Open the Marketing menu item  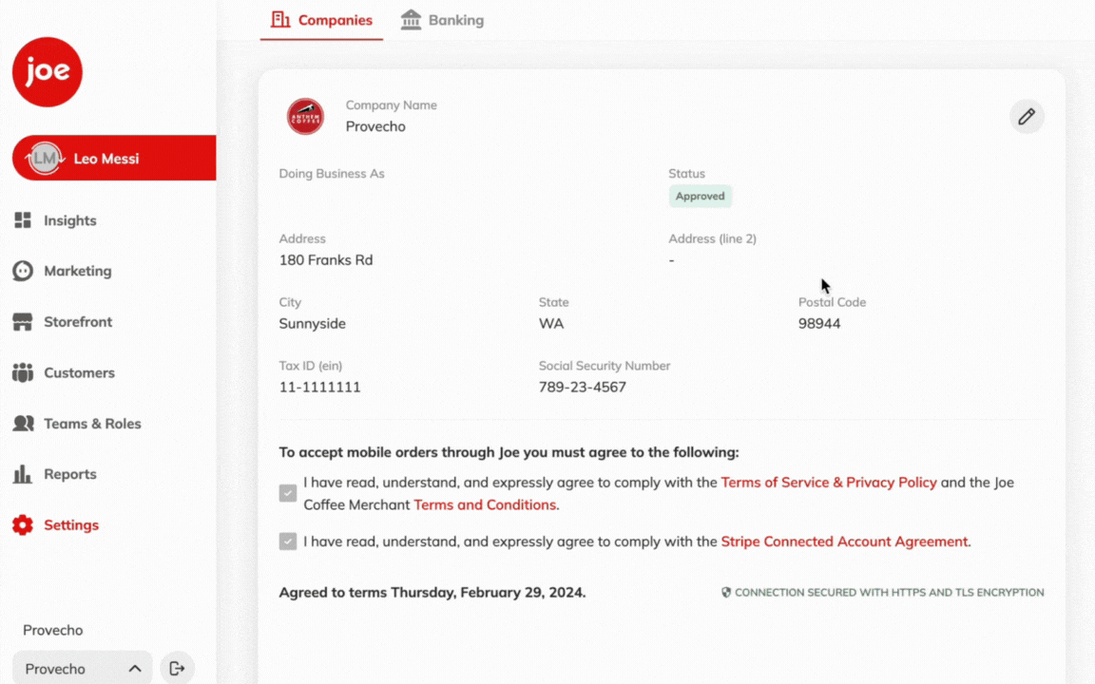tap(78, 271)
